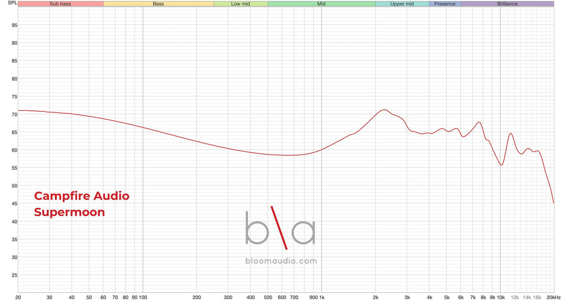Click the Low mid band label
Image resolution: width=563 pixels, height=301 pixels.
click(x=240, y=4)
